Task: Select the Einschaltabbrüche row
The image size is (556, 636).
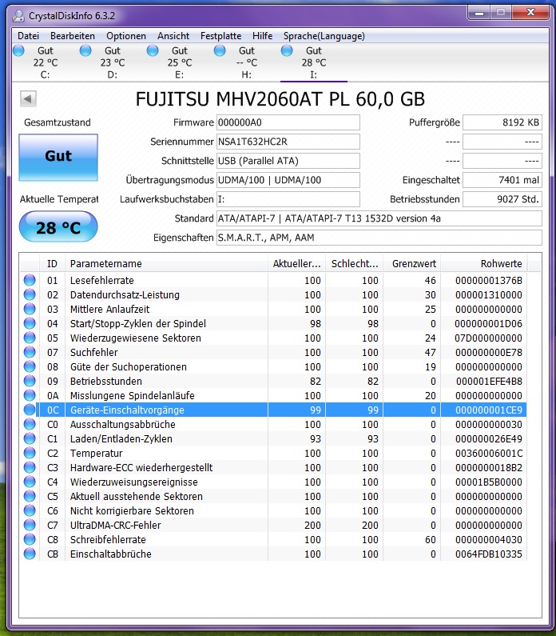Action: (273, 554)
